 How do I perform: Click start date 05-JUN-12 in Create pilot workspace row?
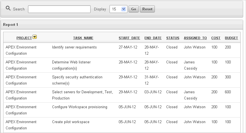(x=127, y=122)
